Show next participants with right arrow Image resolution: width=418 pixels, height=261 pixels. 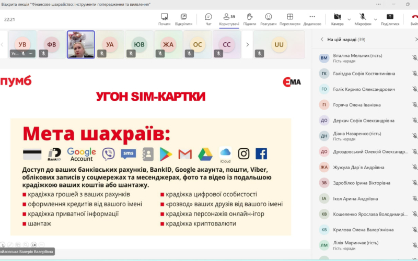tap(246, 45)
